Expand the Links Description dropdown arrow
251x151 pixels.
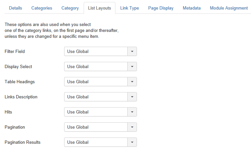[132, 97]
